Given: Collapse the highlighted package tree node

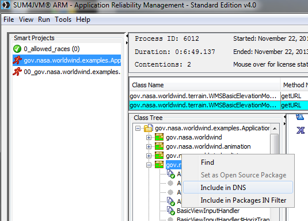Looking at the screenshot, I should [x=149, y=165].
